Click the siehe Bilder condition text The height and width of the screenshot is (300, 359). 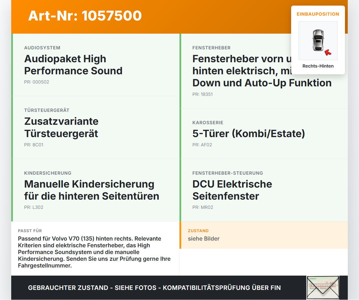204,239
